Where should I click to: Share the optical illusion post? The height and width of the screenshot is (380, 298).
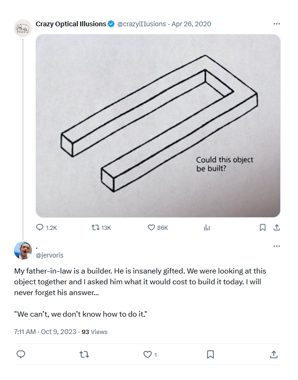[x=277, y=228]
